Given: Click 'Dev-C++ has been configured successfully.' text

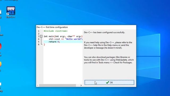Looking at the screenshot, I should 104,33.
